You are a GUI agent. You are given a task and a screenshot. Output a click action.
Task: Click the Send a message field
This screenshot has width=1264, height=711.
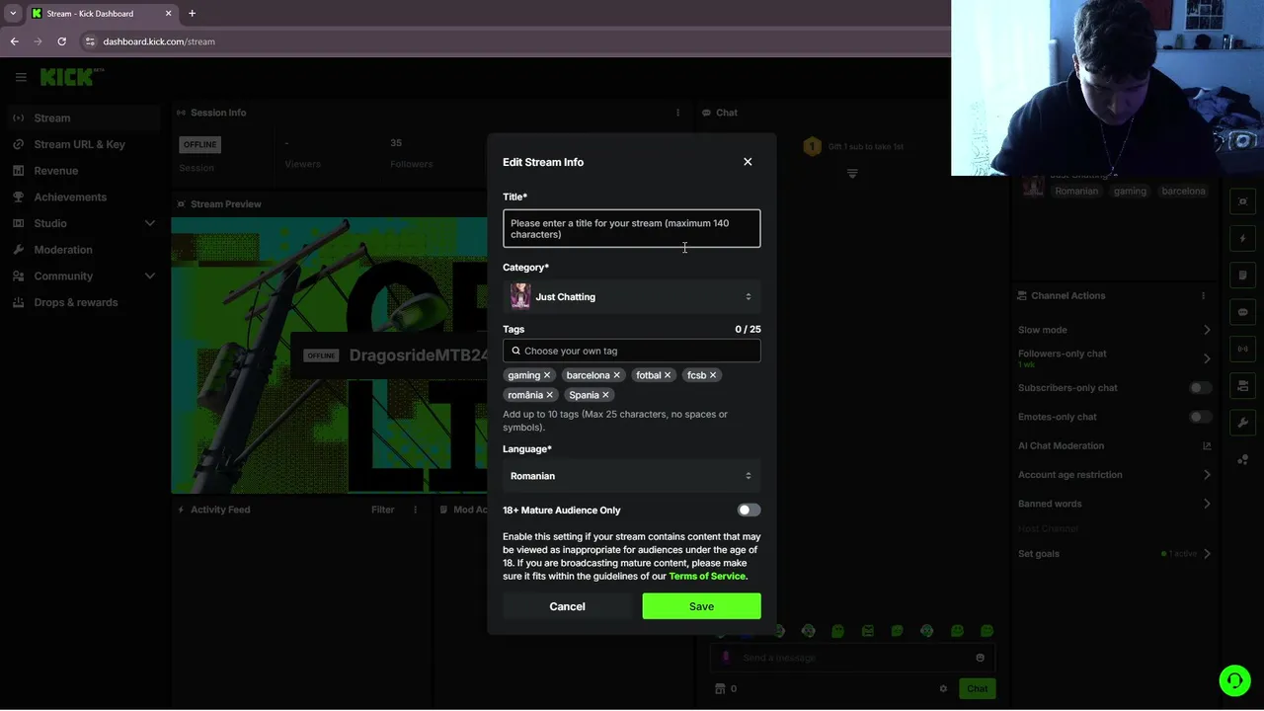click(852, 658)
